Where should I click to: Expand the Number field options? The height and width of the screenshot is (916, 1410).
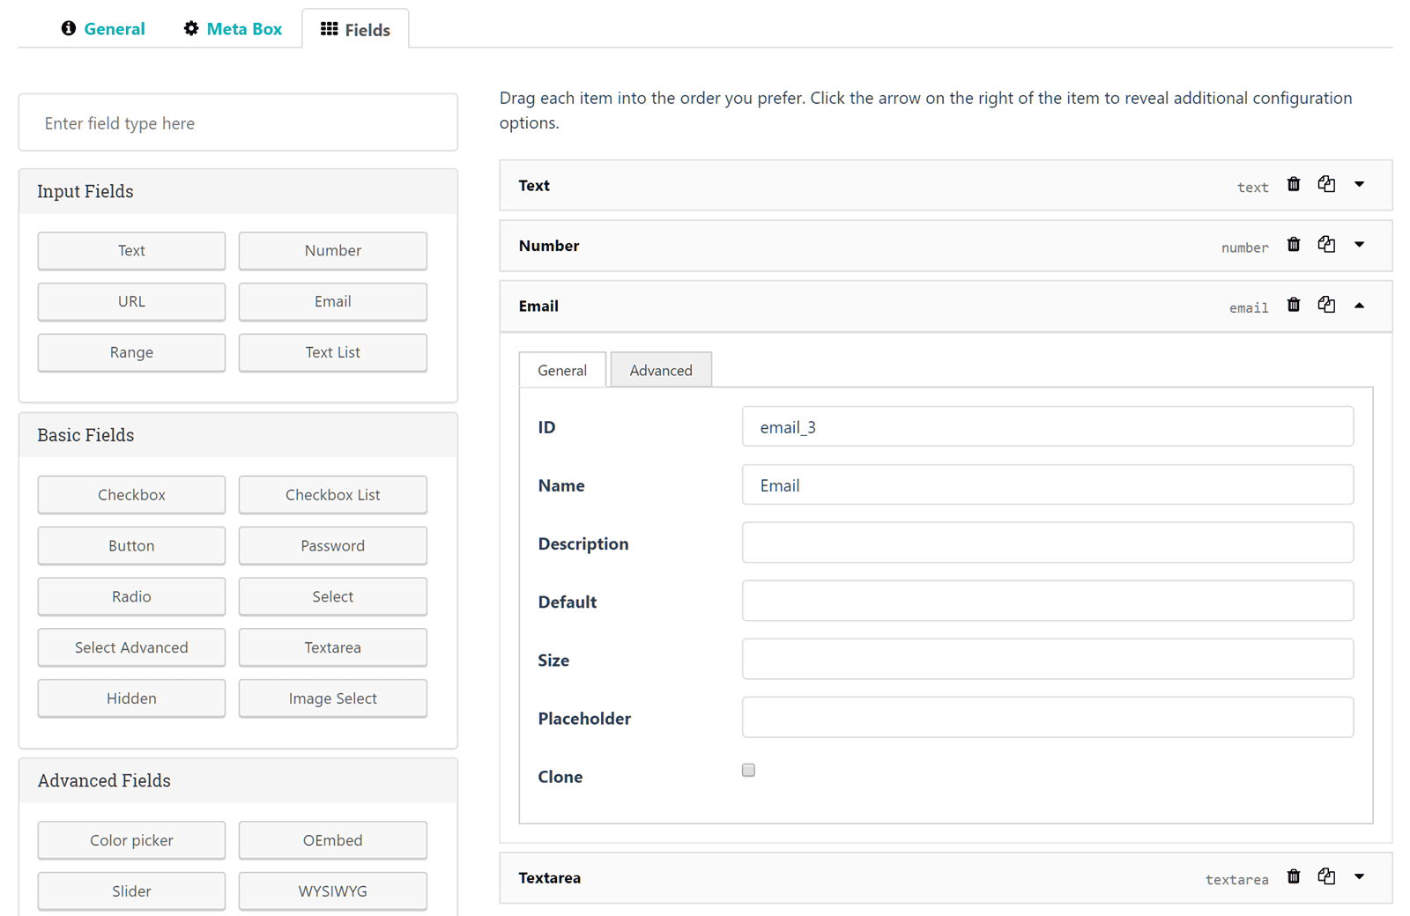coord(1359,245)
